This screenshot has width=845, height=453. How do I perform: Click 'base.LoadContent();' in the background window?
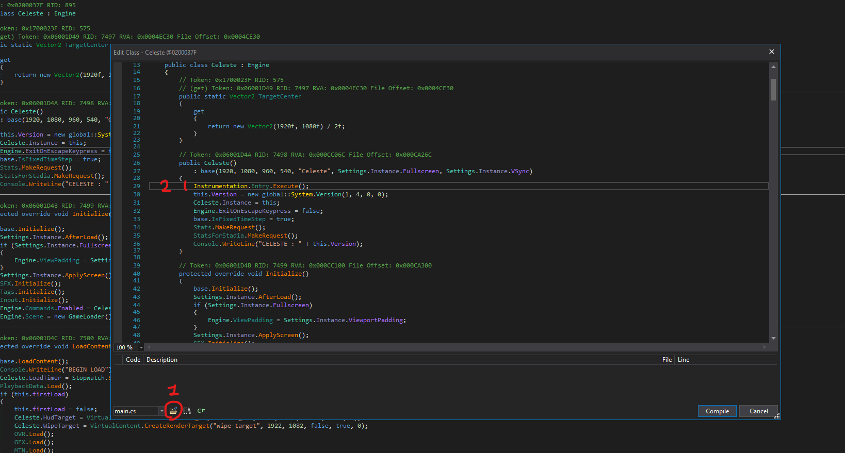point(34,361)
